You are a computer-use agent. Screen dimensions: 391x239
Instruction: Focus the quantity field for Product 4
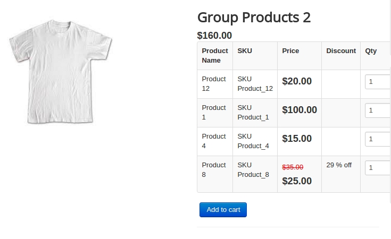[378, 139]
